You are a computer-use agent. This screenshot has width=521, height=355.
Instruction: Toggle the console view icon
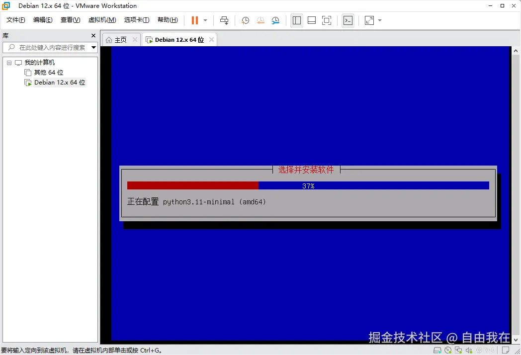(347, 20)
